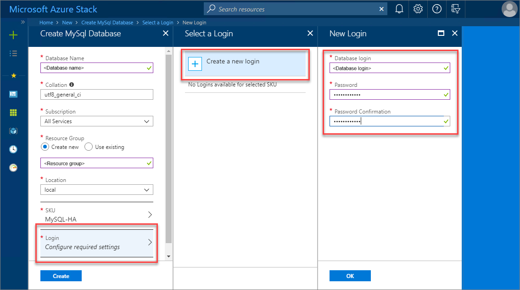Open Select a Login breadcrumb entry
The width and height of the screenshot is (520, 290).
[x=158, y=22]
